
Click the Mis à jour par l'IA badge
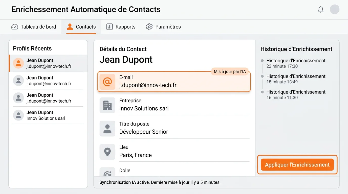[x=230, y=71]
